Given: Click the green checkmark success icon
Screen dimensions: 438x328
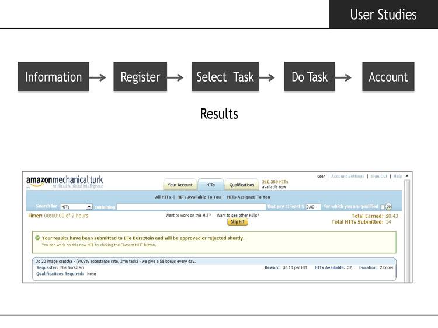Looking at the screenshot, I should coord(37,238).
